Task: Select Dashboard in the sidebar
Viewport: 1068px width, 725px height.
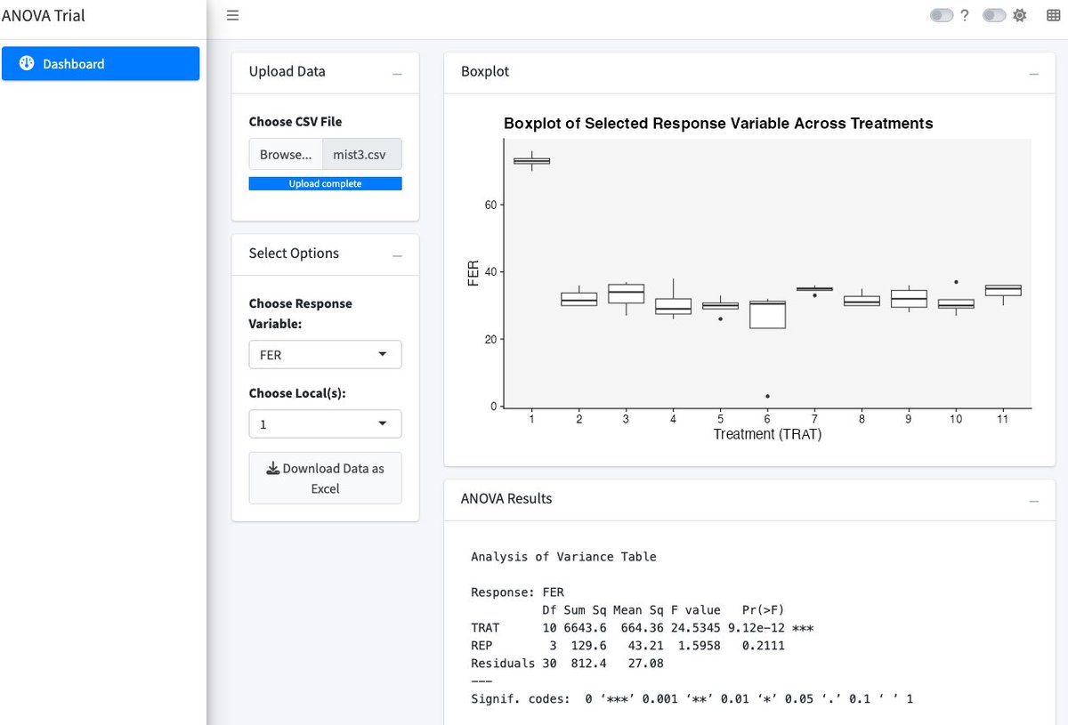Action: pyautogui.click(x=101, y=63)
